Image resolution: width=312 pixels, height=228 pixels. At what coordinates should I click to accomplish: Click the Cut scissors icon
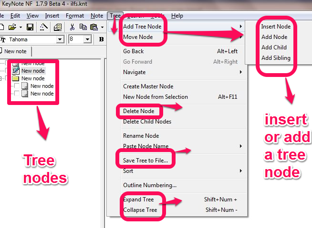(x=72, y=27)
